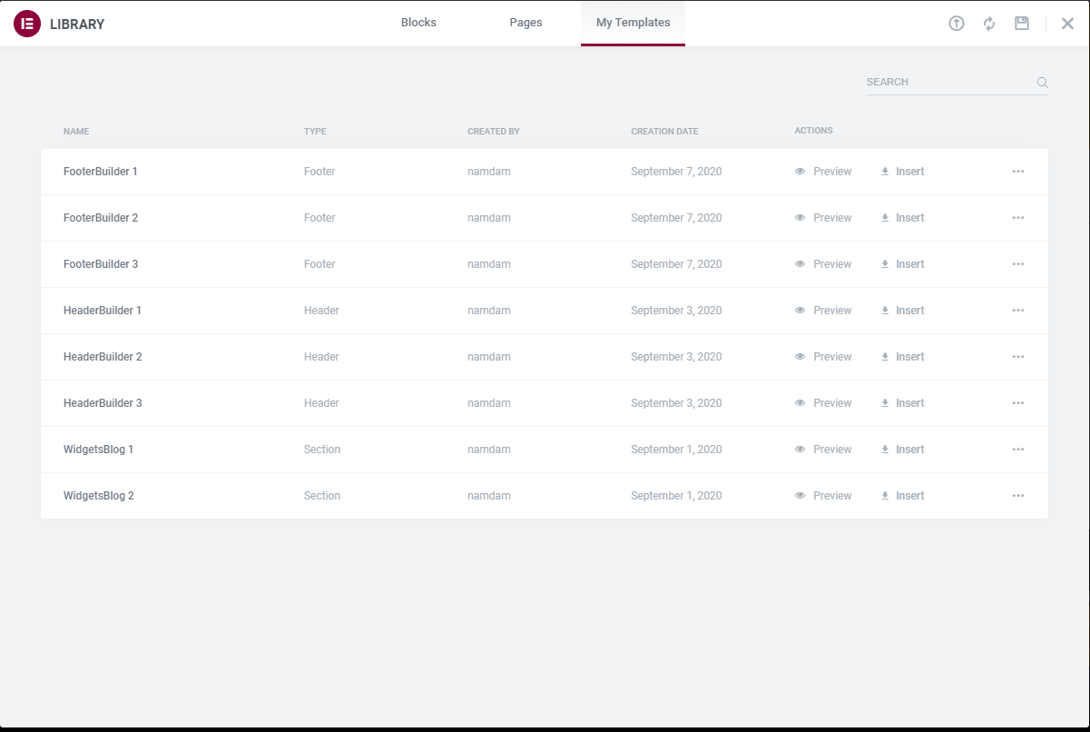1090x732 pixels.
Task: Insert the WidgetsBlog 1 template
Action: [x=902, y=450]
